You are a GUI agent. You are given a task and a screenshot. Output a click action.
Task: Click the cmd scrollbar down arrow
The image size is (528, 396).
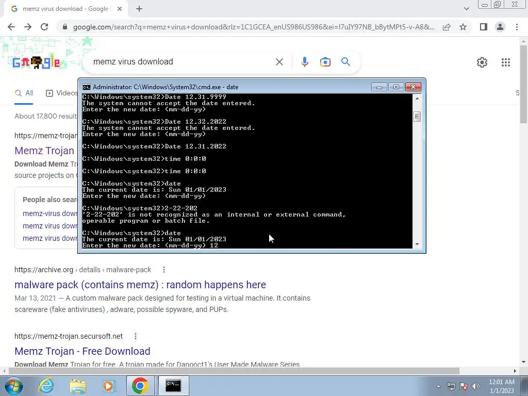click(417, 244)
